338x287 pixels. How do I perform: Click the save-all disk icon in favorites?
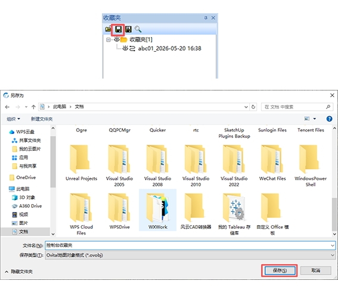click(x=129, y=29)
